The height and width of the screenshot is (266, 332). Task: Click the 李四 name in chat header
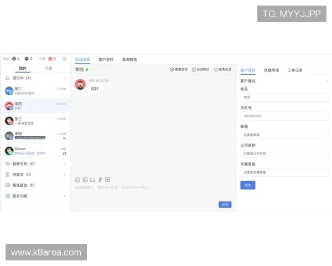point(79,70)
